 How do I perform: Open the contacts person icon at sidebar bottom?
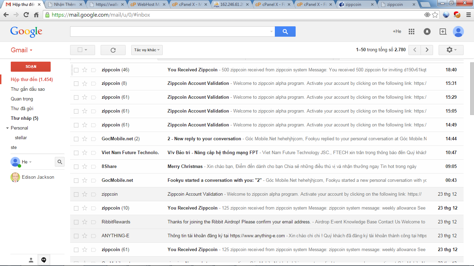pyautogui.click(x=31, y=260)
